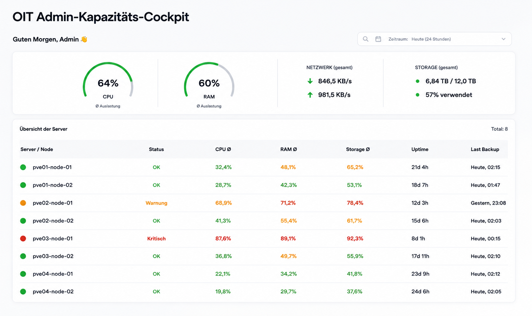The height and width of the screenshot is (316, 532).
Task: Click Storage value 78,4%
Action: (x=355, y=203)
